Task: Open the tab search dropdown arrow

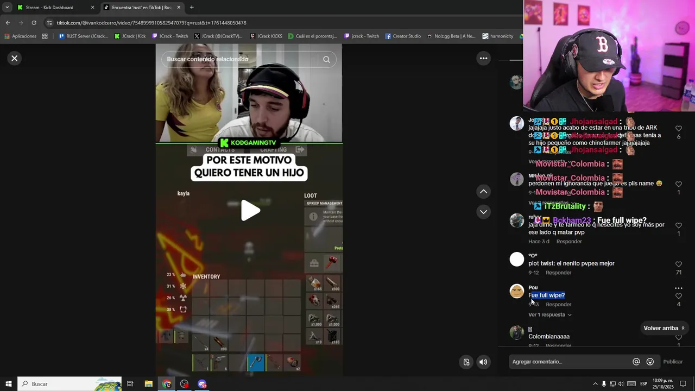Action: tap(7, 8)
